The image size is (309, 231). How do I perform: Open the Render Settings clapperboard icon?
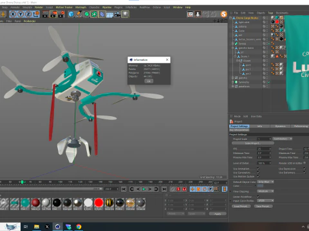[x=61, y=14]
